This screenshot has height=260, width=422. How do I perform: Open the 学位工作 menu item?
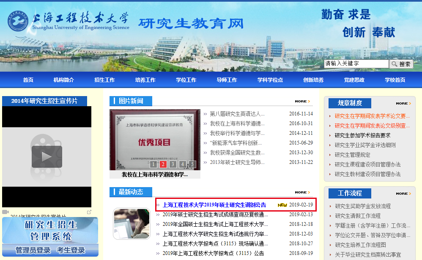pos(186,80)
